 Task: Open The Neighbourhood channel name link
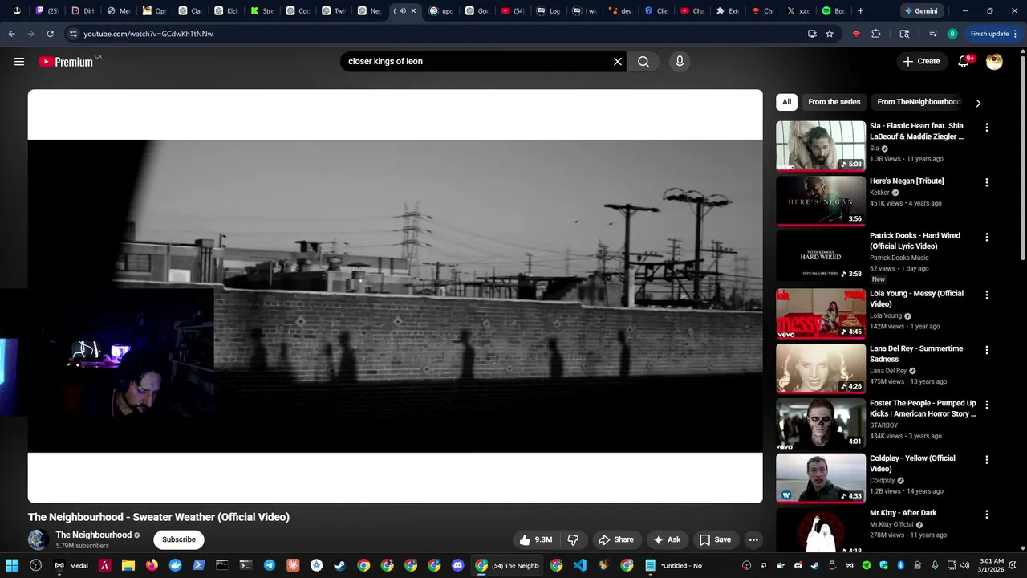tap(93, 535)
